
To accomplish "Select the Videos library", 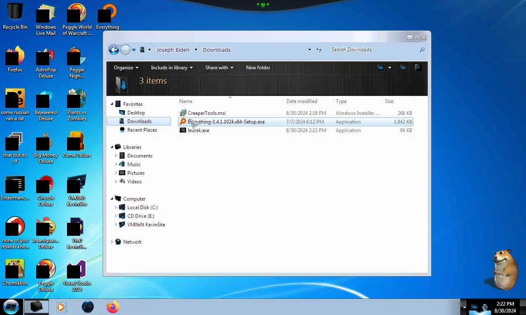I will 134,182.
